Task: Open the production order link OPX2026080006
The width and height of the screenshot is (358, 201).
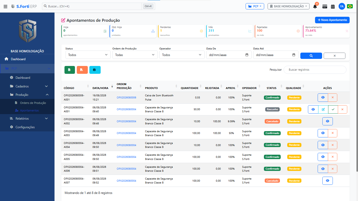Action: [126, 97]
